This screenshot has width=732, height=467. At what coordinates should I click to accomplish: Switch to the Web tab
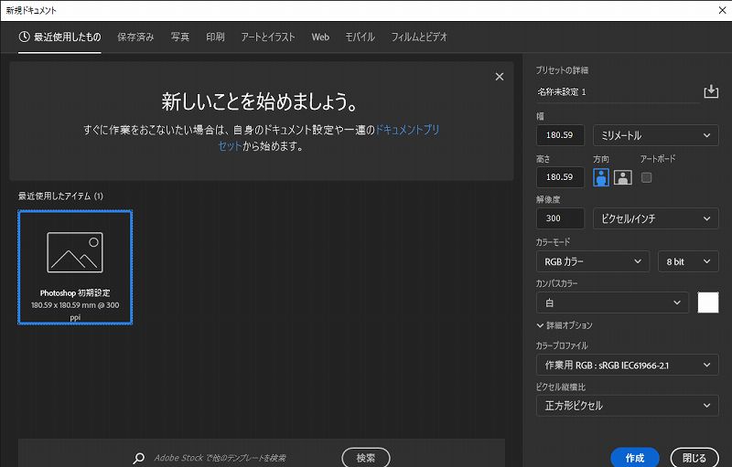point(320,37)
